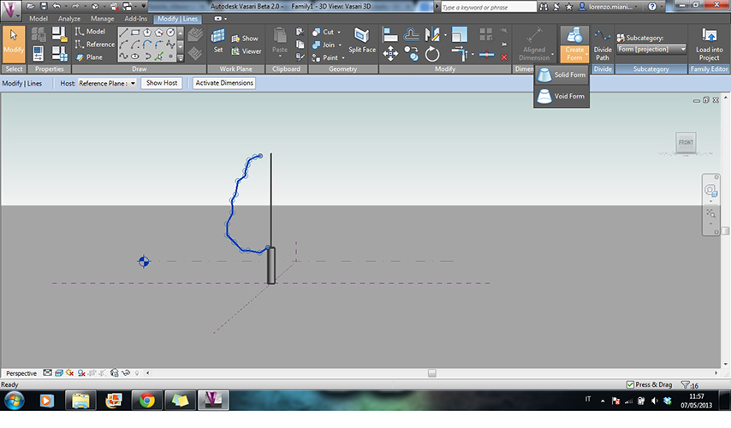Open the Manage ribbon tab
This screenshot has width=731, height=428.
coord(102,19)
